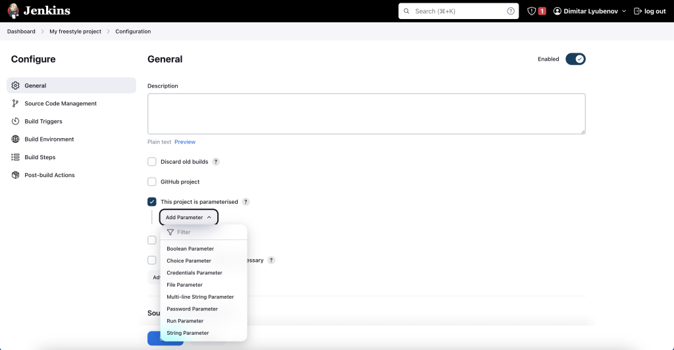674x350 pixels.
Task: Open My freestyle project breadcrumb link
Action: [75, 32]
